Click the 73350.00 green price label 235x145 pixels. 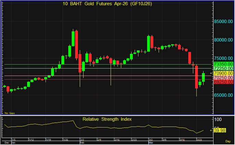[223, 64]
